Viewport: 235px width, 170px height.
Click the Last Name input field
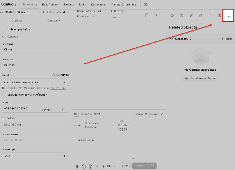[35, 65]
